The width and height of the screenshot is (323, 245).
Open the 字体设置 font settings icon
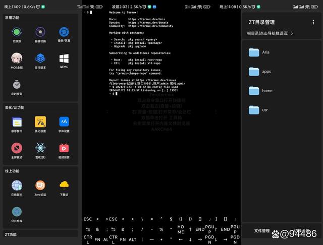64,122
